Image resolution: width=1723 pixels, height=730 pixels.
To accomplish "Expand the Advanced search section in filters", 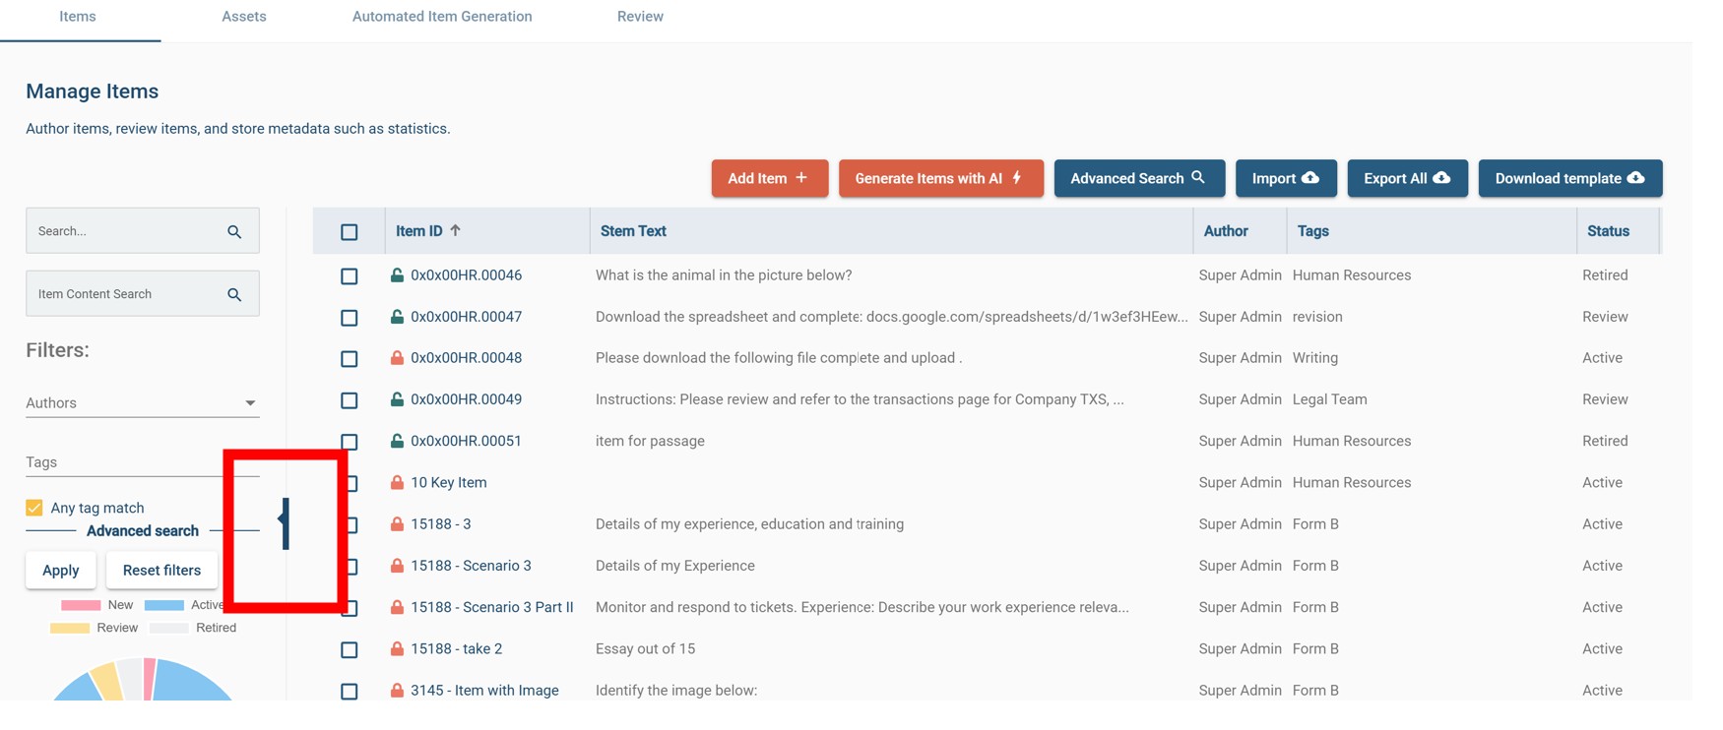I will (143, 531).
